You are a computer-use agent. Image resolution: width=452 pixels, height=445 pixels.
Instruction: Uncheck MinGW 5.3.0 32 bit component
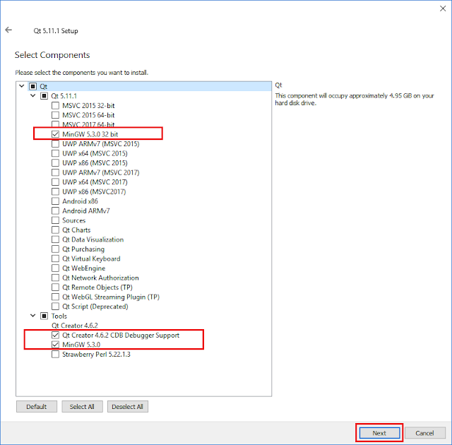click(55, 134)
